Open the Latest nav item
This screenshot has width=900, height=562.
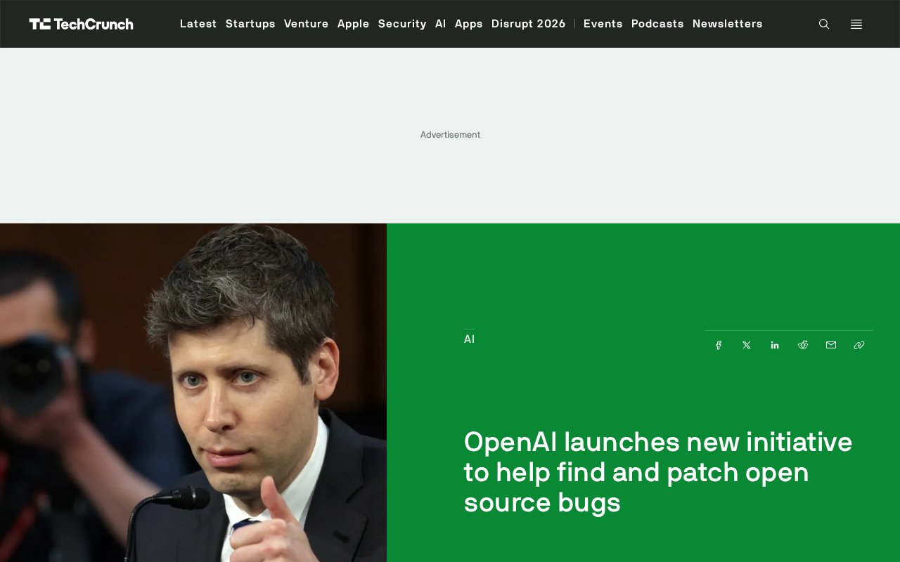[x=198, y=24]
